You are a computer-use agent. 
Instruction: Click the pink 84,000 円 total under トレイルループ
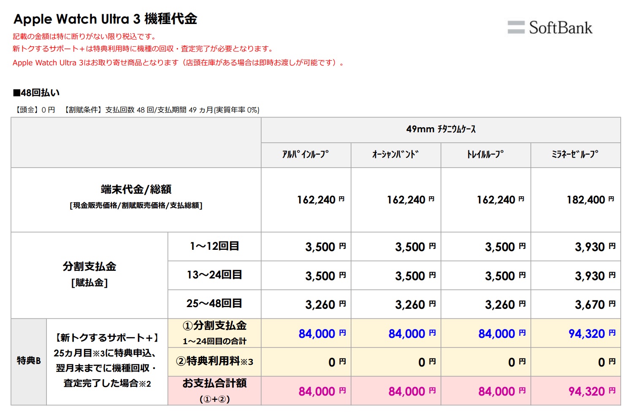click(502, 392)
